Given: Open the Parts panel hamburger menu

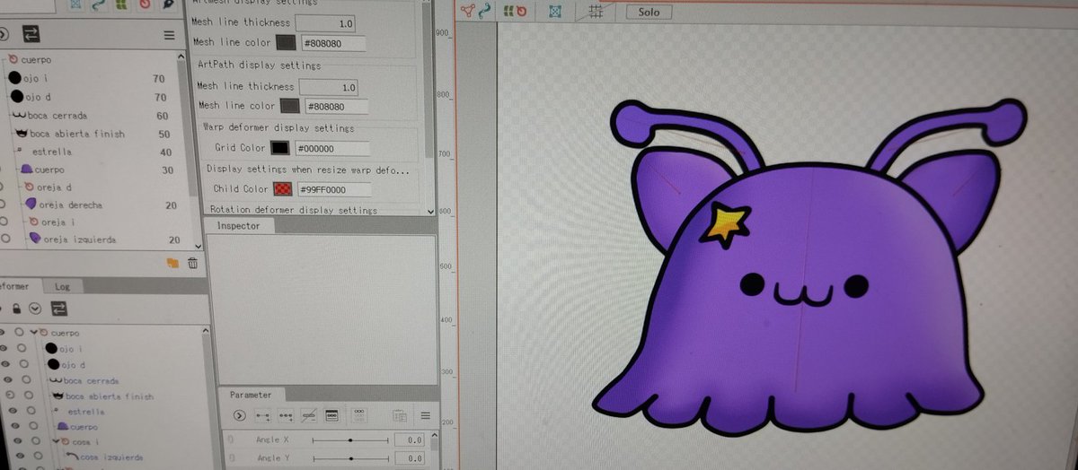Looking at the screenshot, I should click(x=169, y=35).
